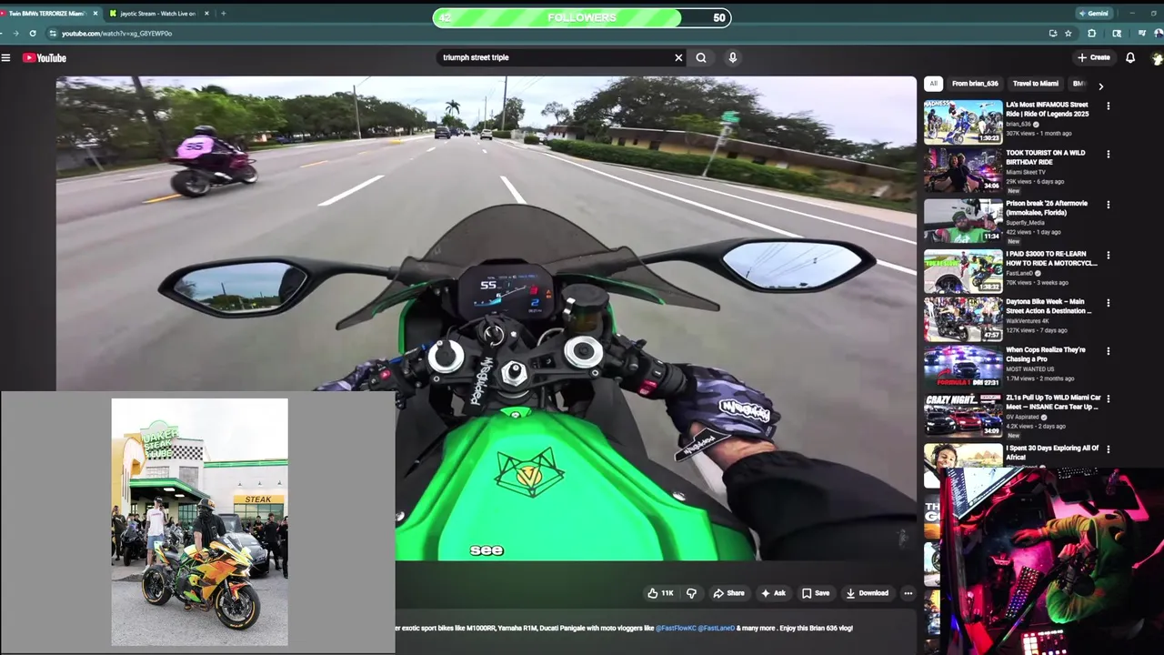Start voice search with the microphone
Viewport: 1164px width, 655px height.
click(732, 57)
